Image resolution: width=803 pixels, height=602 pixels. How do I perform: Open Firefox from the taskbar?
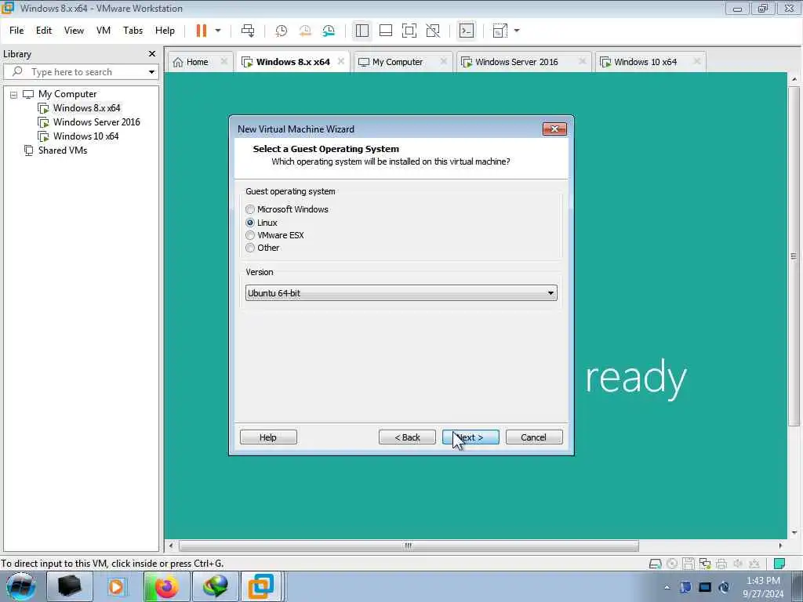tap(167, 586)
